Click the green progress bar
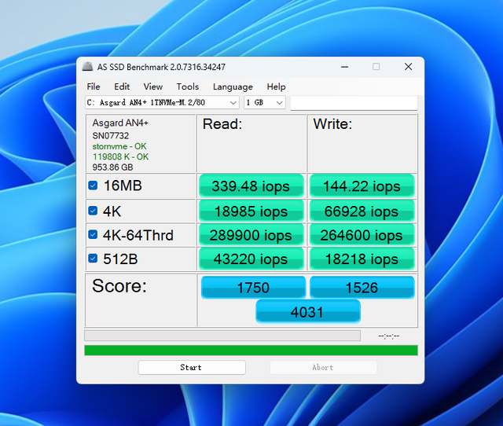The height and width of the screenshot is (426, 503). pos(251,350)
